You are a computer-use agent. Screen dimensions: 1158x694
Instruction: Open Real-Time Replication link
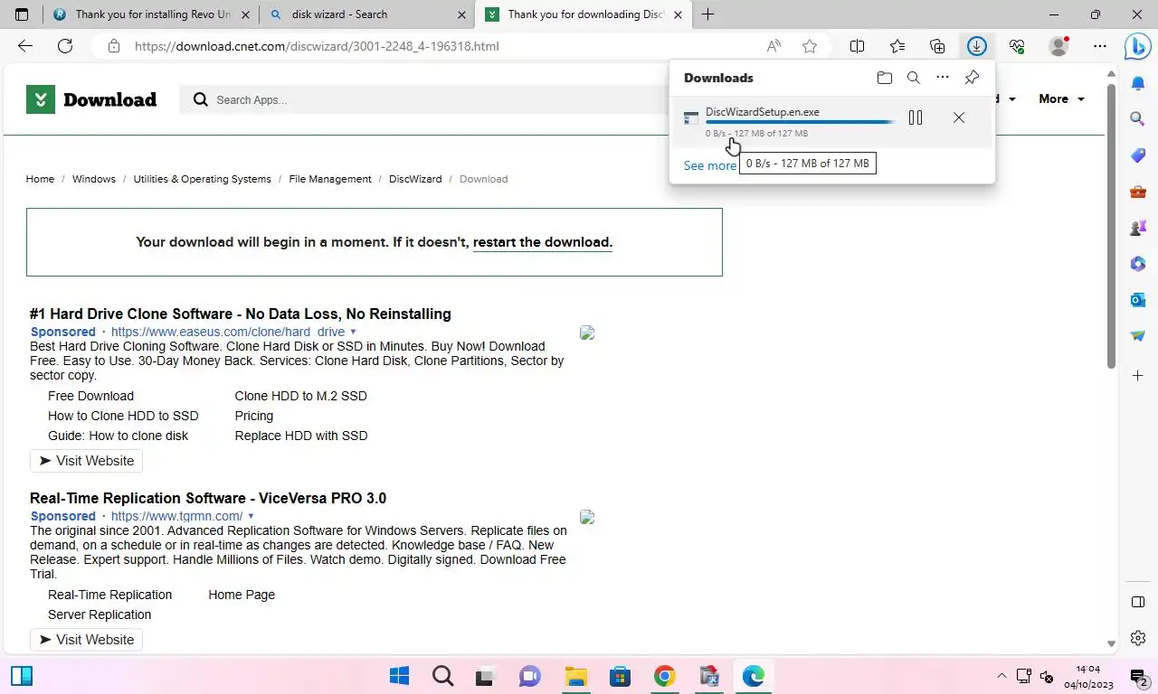pos(109,595)
